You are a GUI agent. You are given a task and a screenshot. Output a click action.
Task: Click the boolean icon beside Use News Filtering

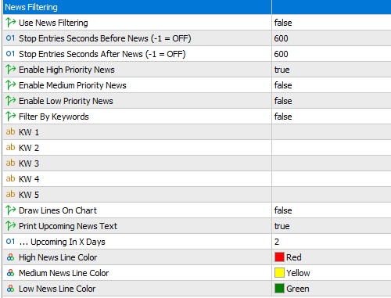tap(11, 23)
